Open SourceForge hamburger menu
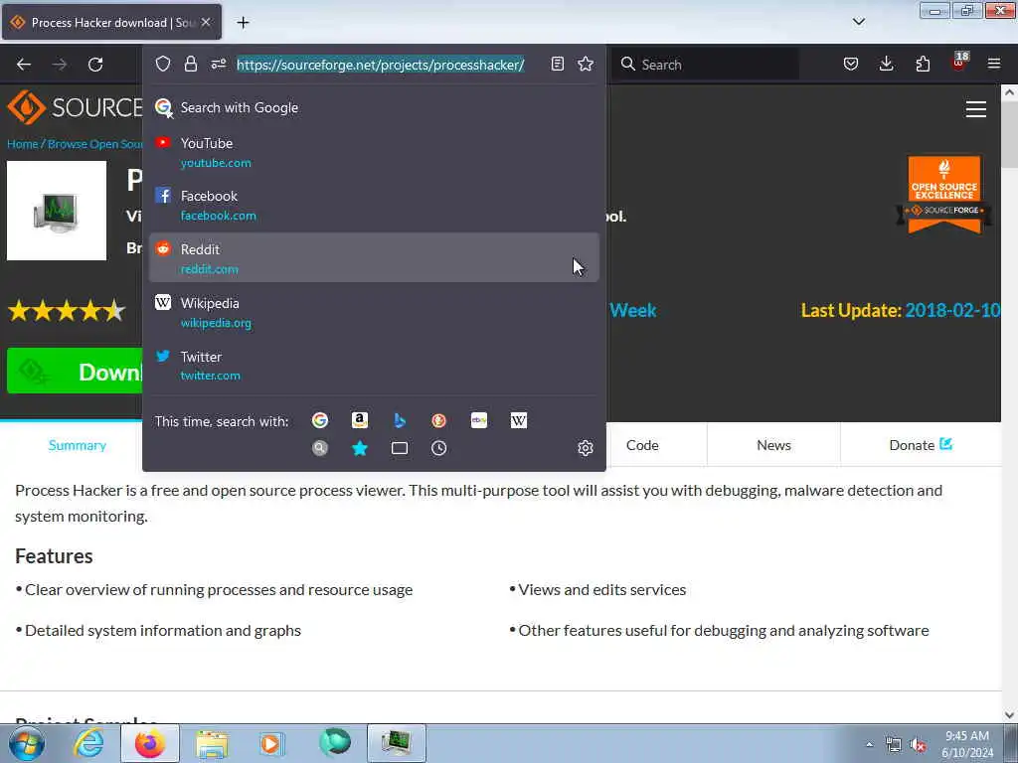 (976, 109)
